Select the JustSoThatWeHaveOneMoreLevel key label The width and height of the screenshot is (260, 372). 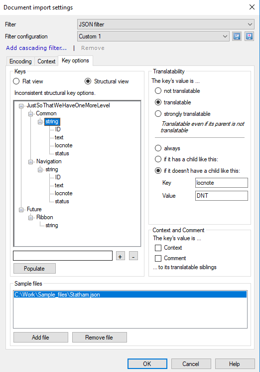tap(68, 105)
